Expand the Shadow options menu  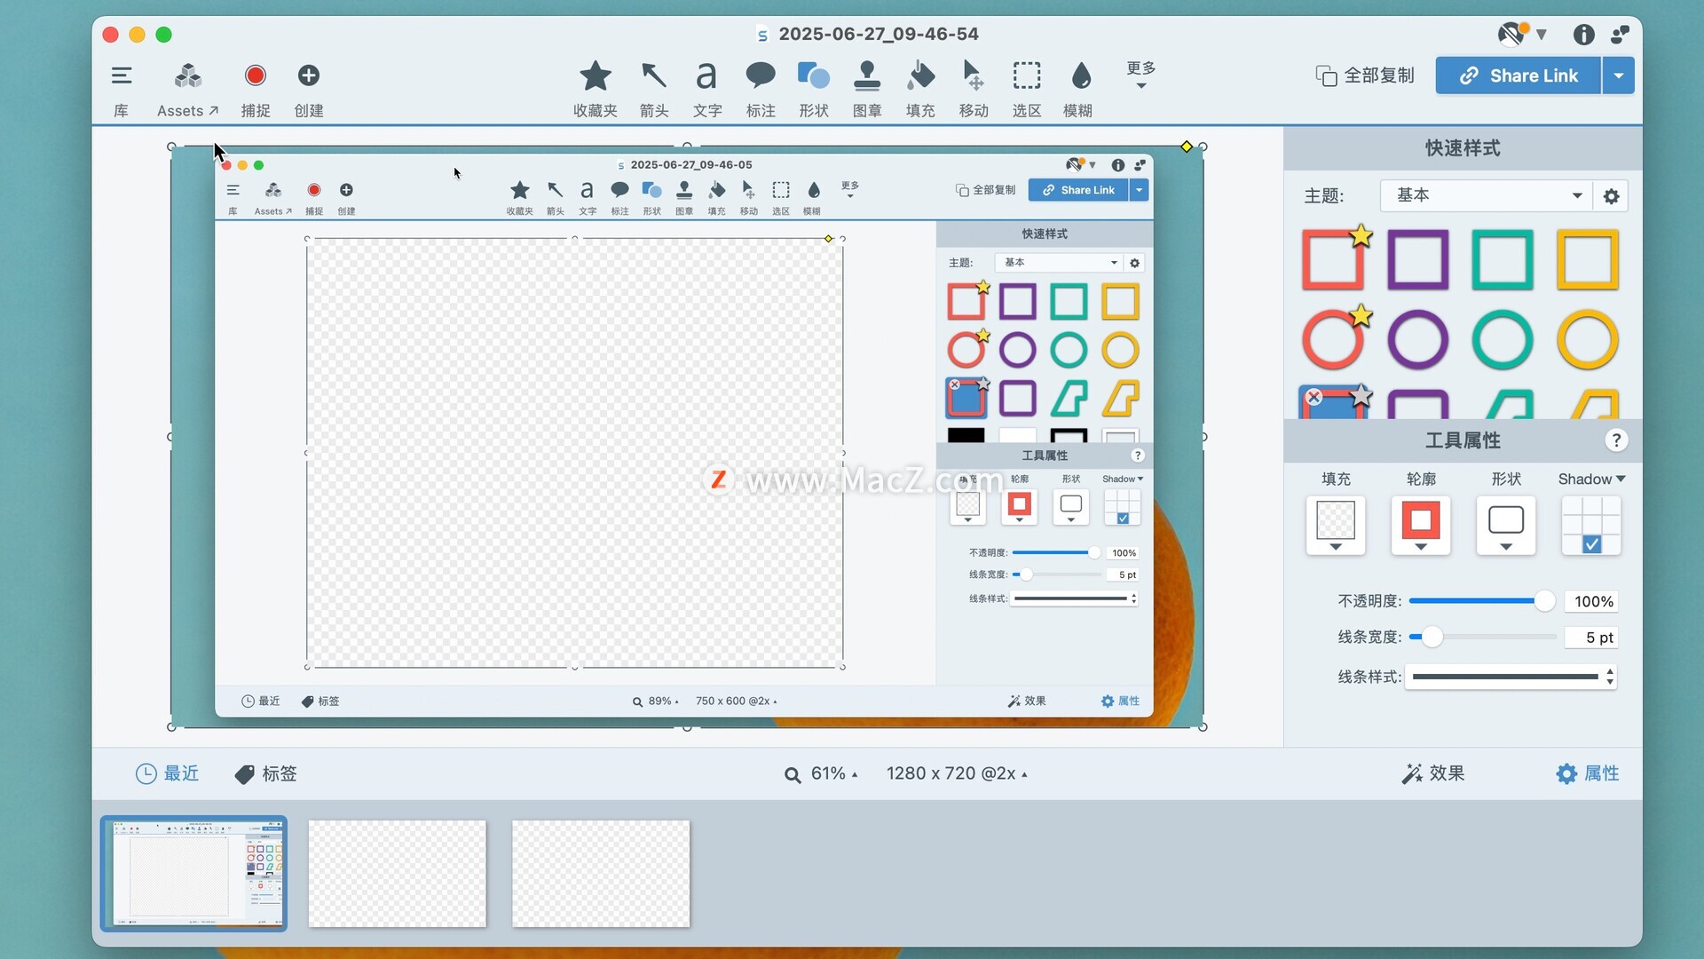click(x=1592, y=479)
